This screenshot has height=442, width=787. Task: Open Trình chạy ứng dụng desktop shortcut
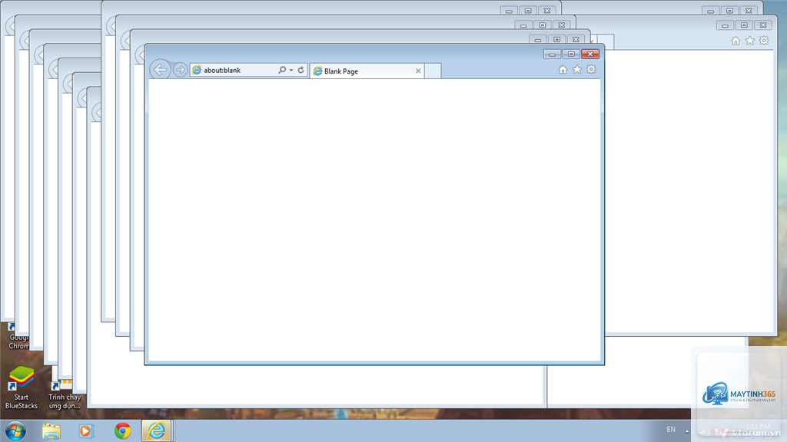(65, 394)
